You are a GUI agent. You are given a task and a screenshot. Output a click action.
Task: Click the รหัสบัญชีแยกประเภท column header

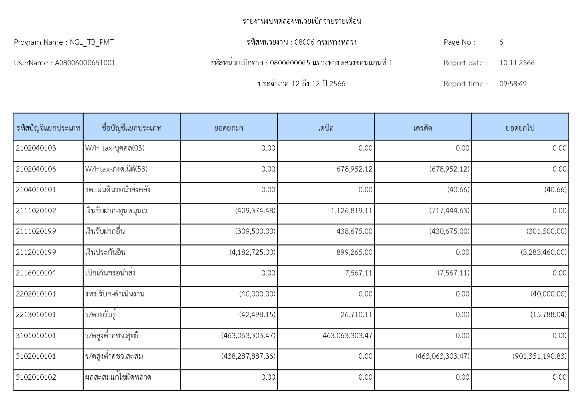pos(48,128)
